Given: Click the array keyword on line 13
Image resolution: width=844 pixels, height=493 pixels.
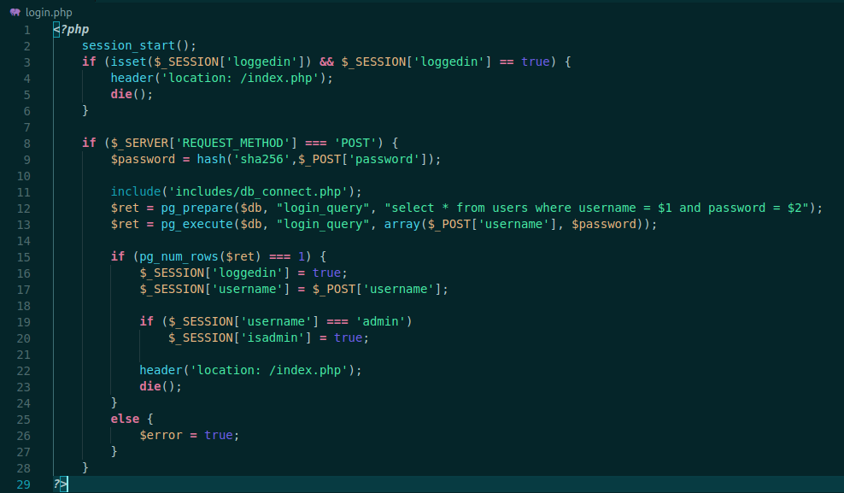Looking at the screenshot, I should (402, 225).
